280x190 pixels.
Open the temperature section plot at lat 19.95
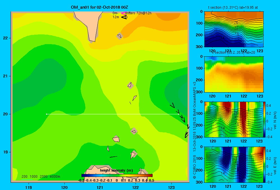pos(234,29)
